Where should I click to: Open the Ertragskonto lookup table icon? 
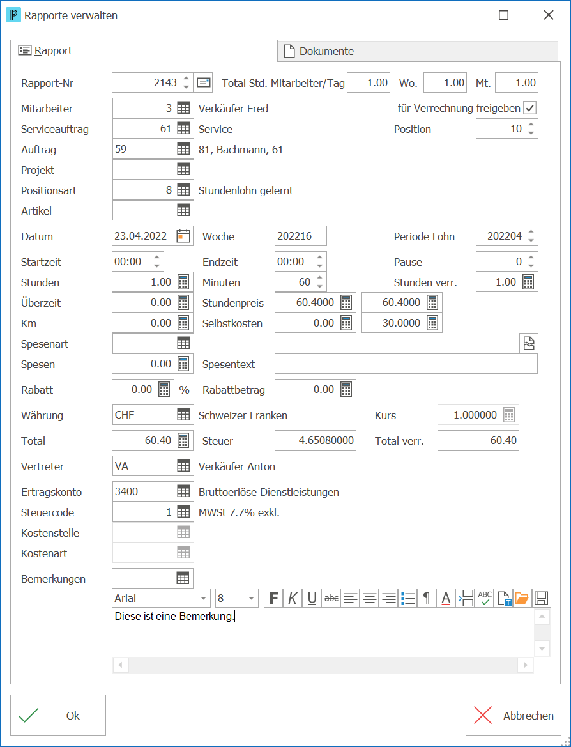pyautogui.click(x=183, y=491)
